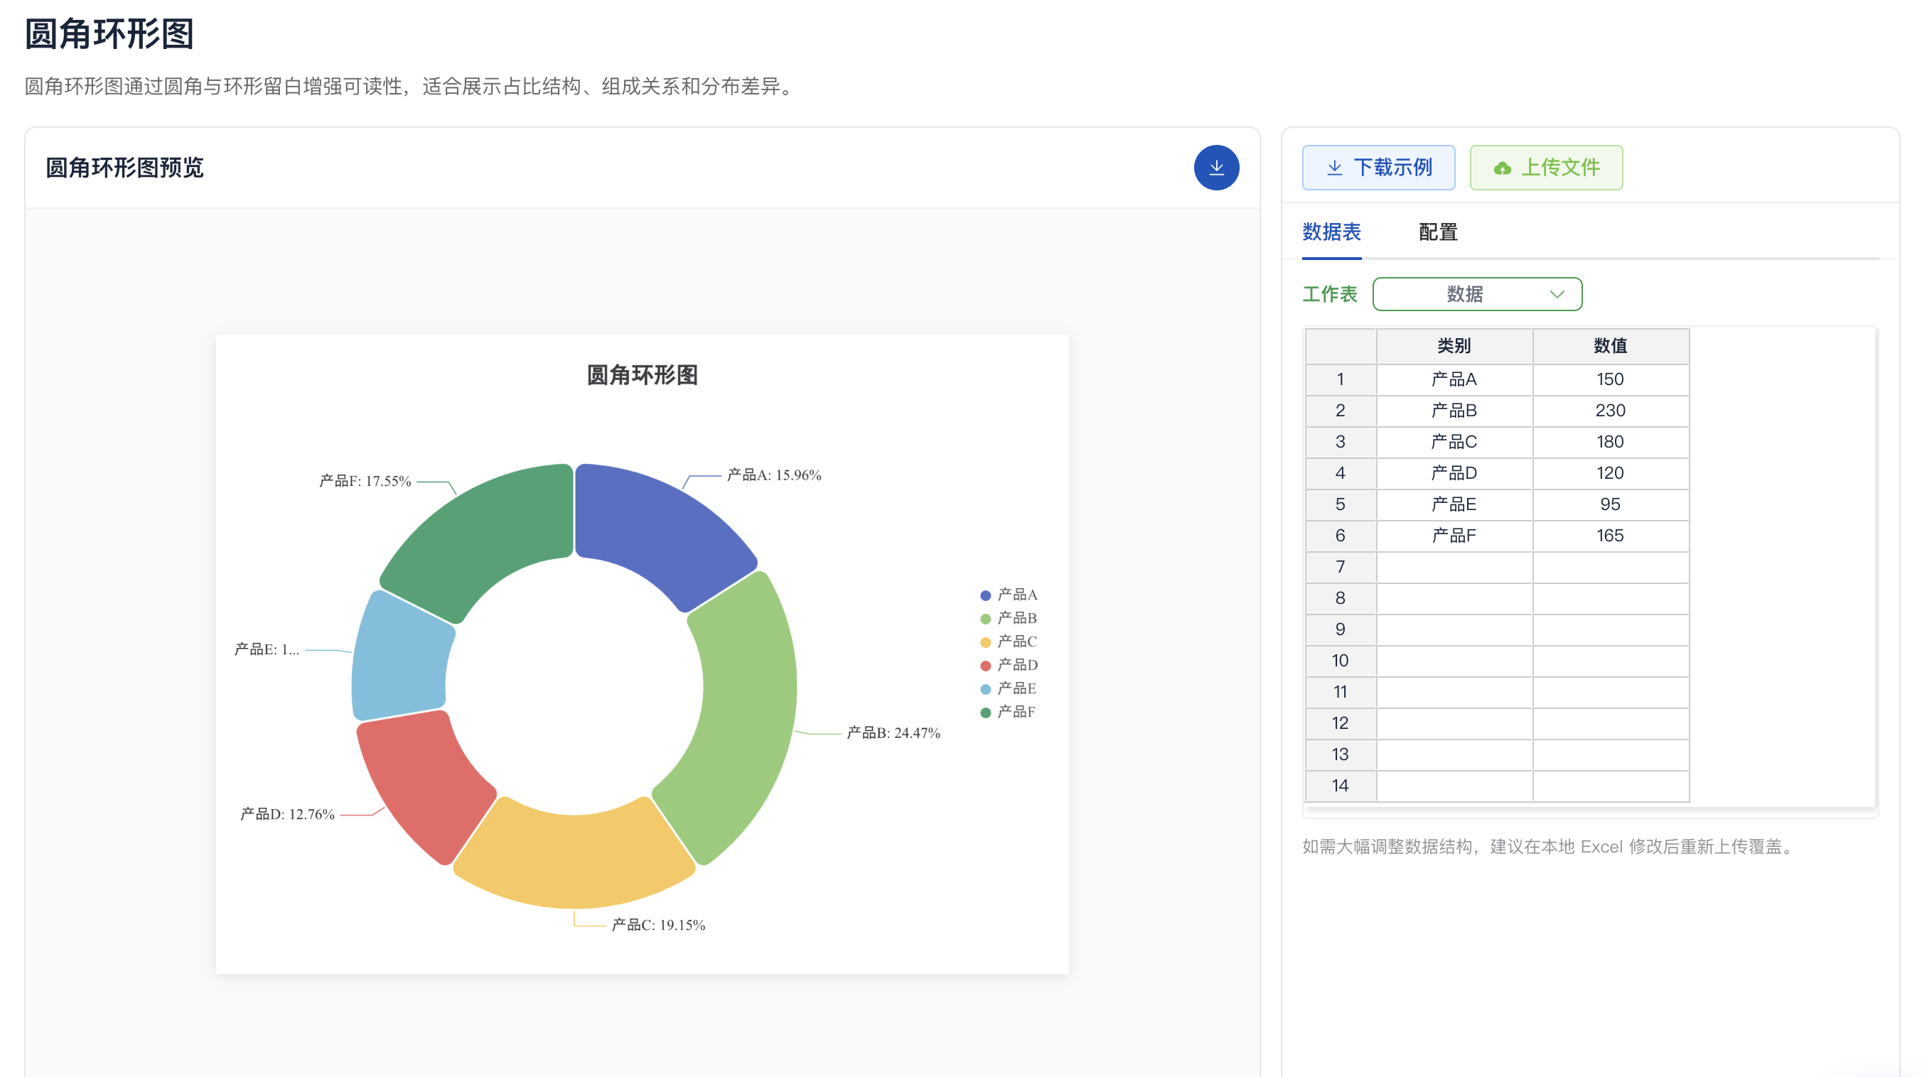The image size is (1922, 1077).
Task: Select cell with value 95
Action: (1610, 505)
